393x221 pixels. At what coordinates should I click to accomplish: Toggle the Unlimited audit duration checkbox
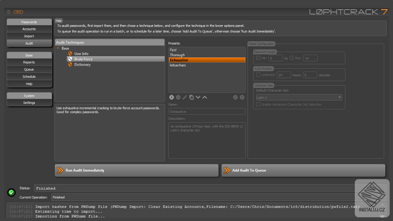coord(258,75)
